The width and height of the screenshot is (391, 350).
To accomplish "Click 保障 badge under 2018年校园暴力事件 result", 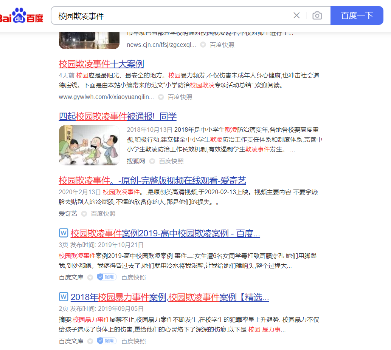I will 107,341.
